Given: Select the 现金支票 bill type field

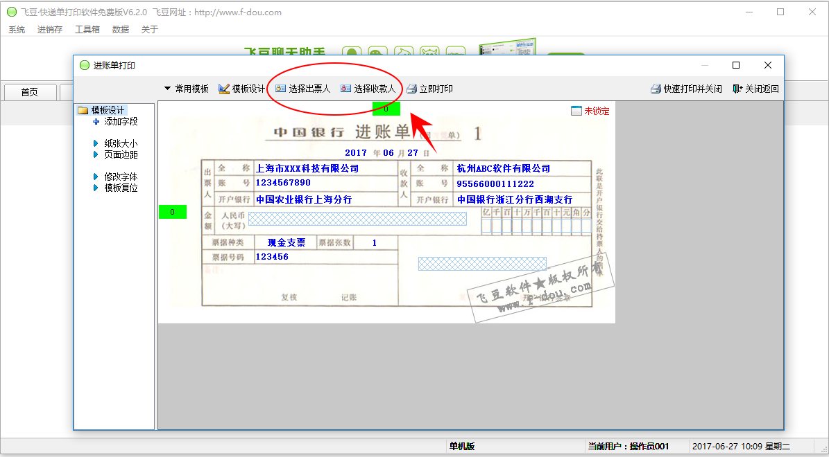Looking at the screenshot, I should (287, 243).
